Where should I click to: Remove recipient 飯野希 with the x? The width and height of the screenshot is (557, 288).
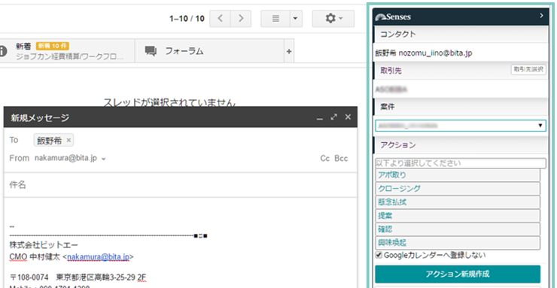point(68,141)
